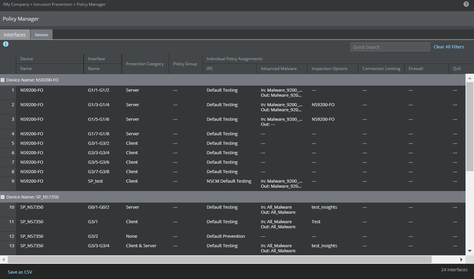The width and height of the screenshot is (474, 279).
Task: Sort by the Protection Category column header
Action: coord(145,64)
